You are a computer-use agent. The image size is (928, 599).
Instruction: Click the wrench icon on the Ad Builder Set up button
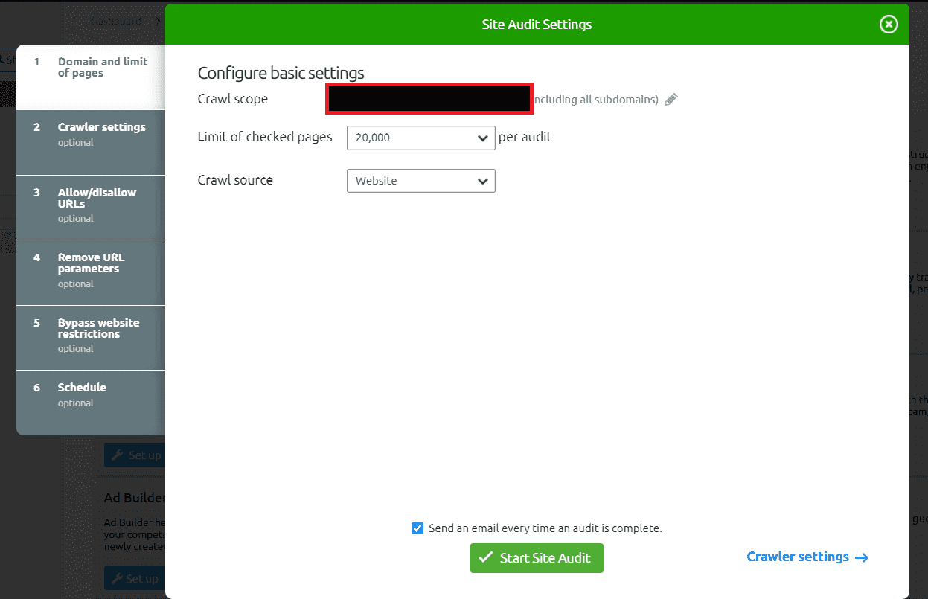point(116,578)
